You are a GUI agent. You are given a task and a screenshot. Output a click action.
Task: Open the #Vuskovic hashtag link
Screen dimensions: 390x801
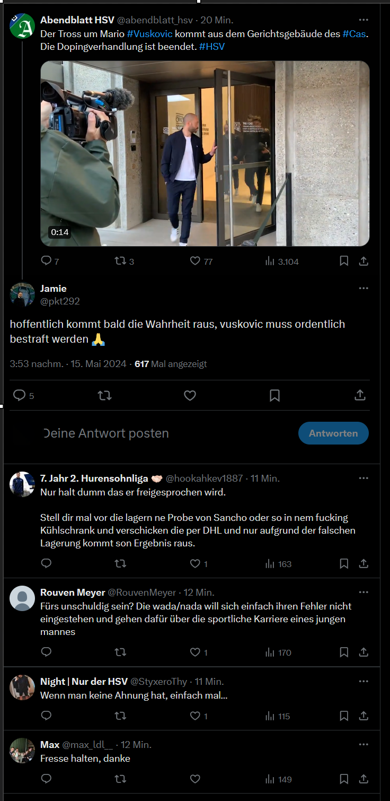pos(149,33)
